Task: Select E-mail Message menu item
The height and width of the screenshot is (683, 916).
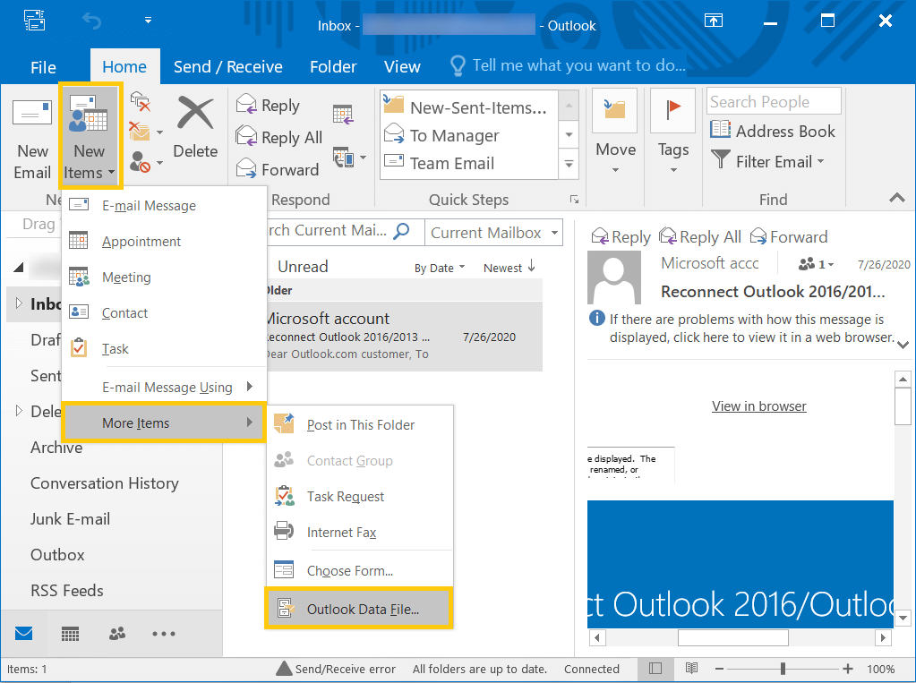Action: [164, 205]
